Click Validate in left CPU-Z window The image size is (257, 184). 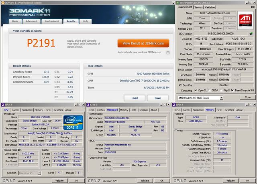coord(59,180)
